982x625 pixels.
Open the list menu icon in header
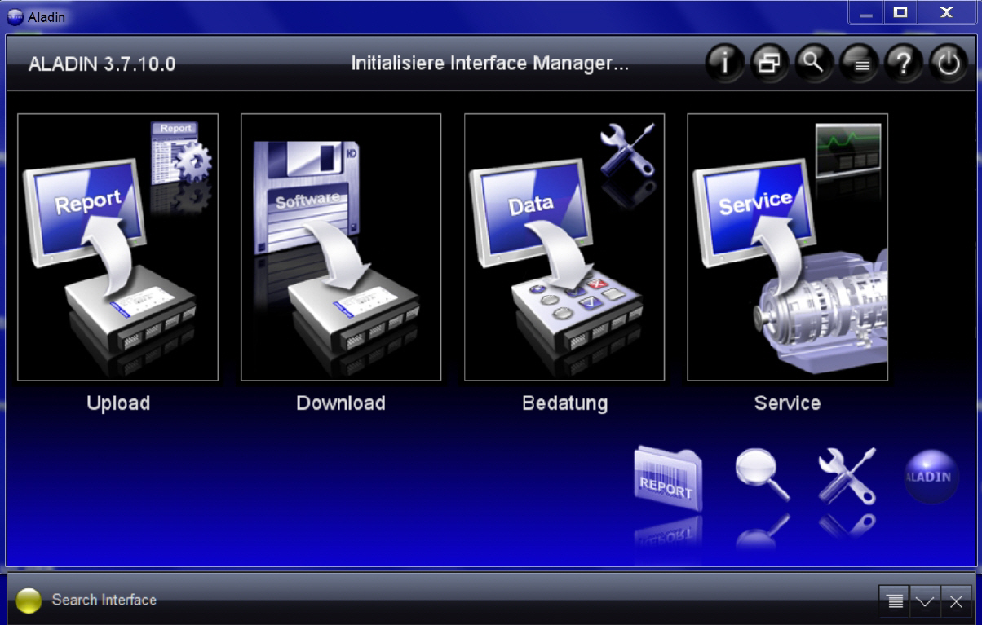(858, 64)
